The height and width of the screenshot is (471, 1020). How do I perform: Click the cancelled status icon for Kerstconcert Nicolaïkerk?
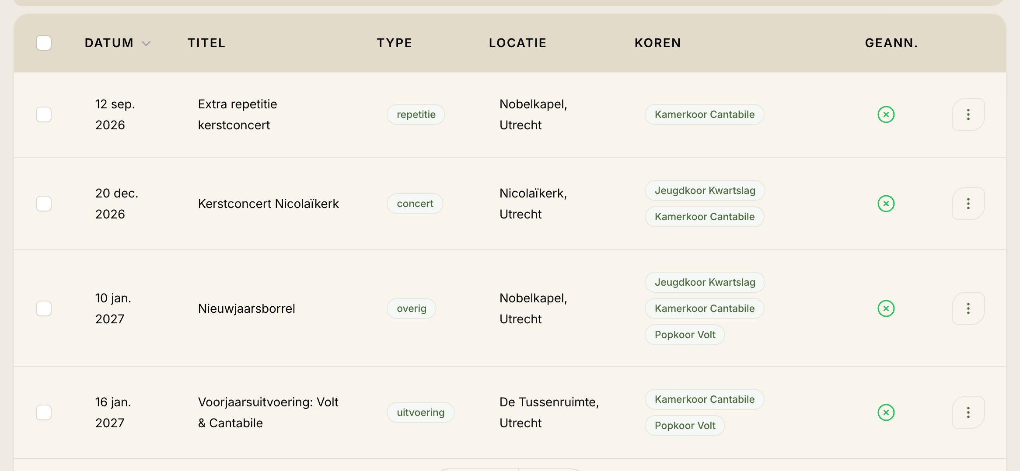point(886,204)
